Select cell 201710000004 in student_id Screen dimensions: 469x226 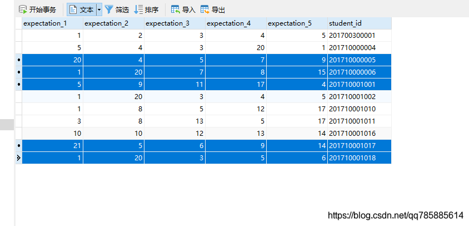(x=360, y=48)
